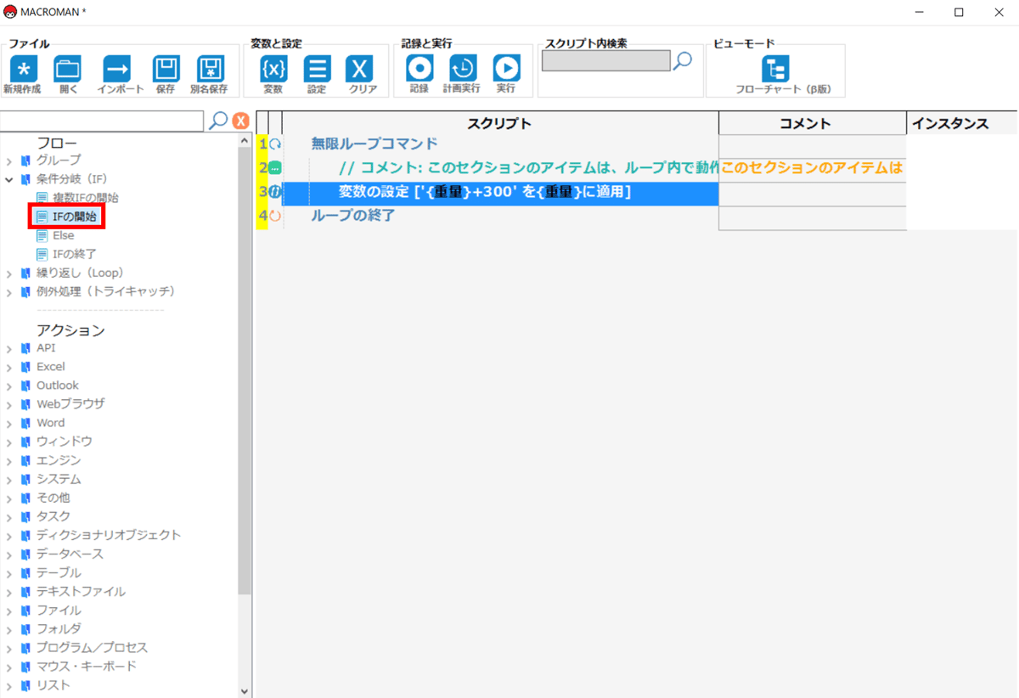The image size is (1019, 698).
Task: Select the フォルダ category
Action: click(x=59, y=628)
